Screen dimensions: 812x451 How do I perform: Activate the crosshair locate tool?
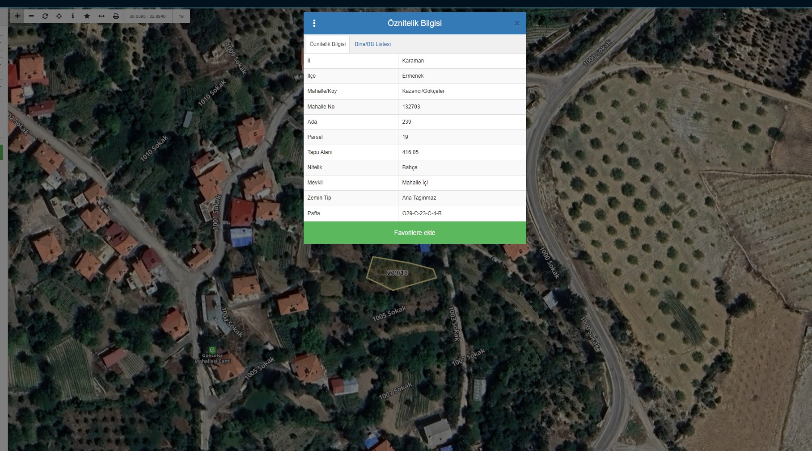[59, 16]
